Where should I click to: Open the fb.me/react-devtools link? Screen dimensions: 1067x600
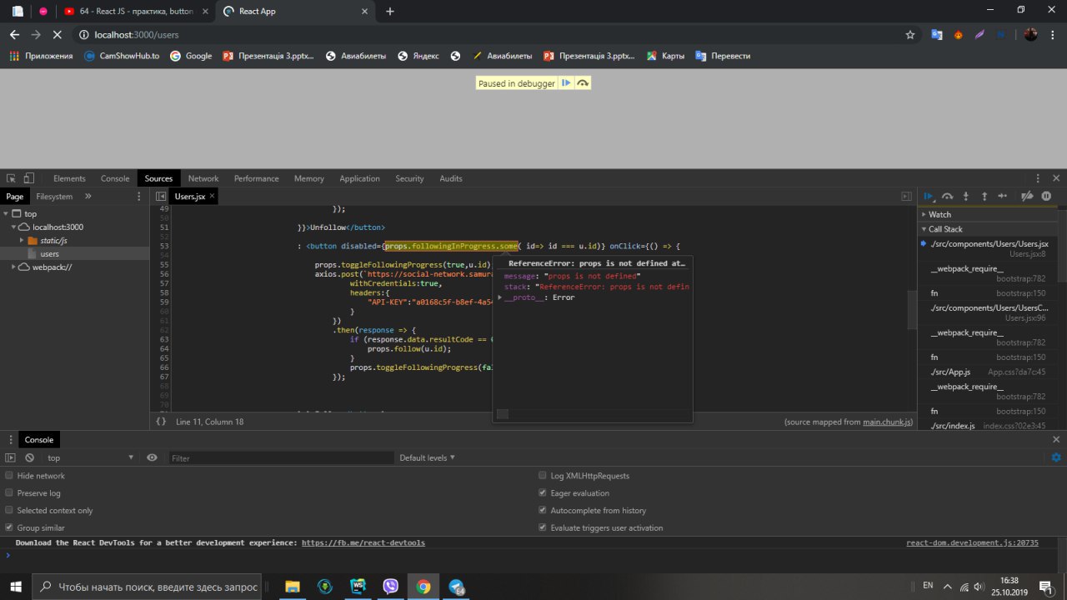click(363, 542)
